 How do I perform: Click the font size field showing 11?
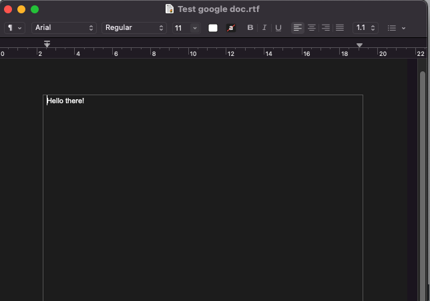tap(182, 28)
